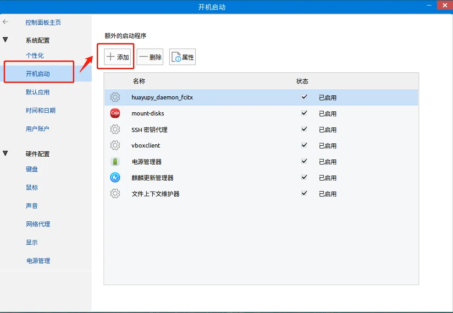Viewport: 453px width, 313px height.
Task: Click the Caja icon beside mount-disks
Action: pos(115,113)
